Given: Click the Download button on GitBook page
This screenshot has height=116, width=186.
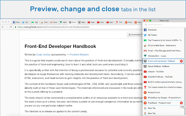Looking at the screenshot, I should 135,35.
